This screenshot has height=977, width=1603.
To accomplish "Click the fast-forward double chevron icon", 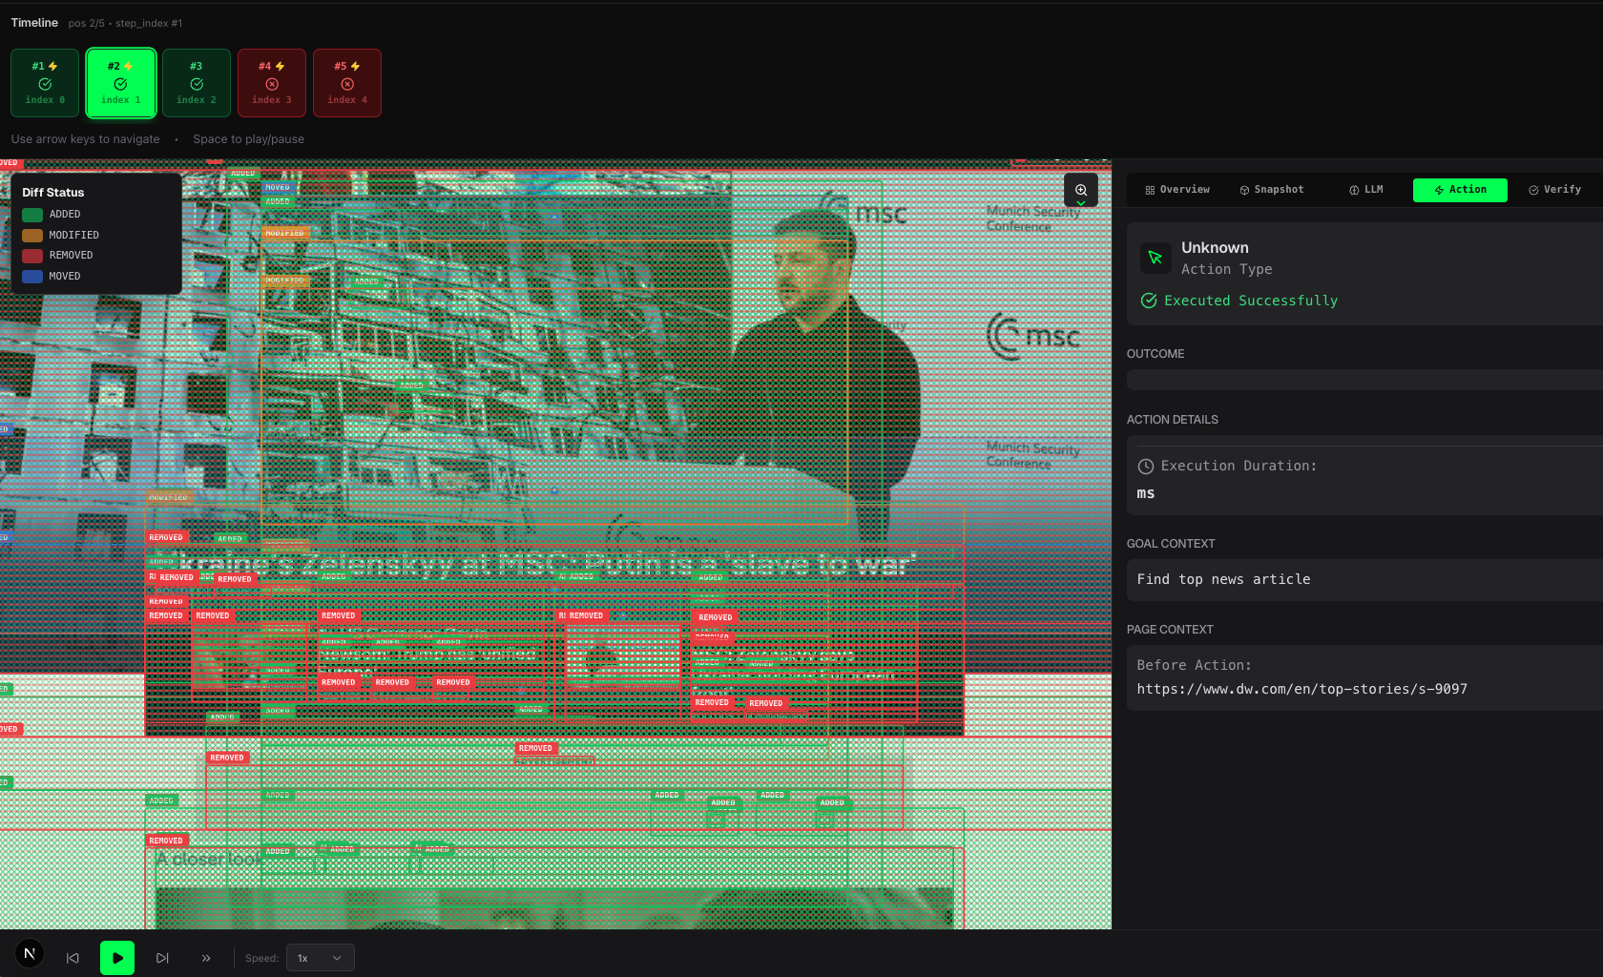I will coord(206,958).
